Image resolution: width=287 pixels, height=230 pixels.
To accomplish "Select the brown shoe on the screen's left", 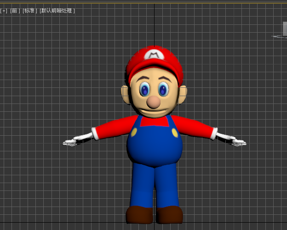I will click(139, 214).
